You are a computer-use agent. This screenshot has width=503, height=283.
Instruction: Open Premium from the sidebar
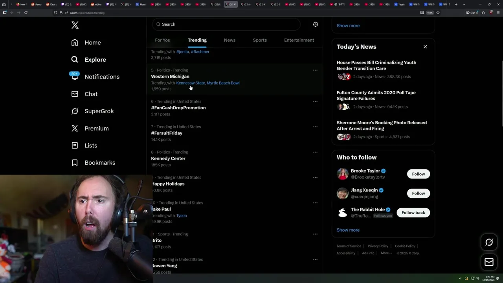tap(90, 129)
